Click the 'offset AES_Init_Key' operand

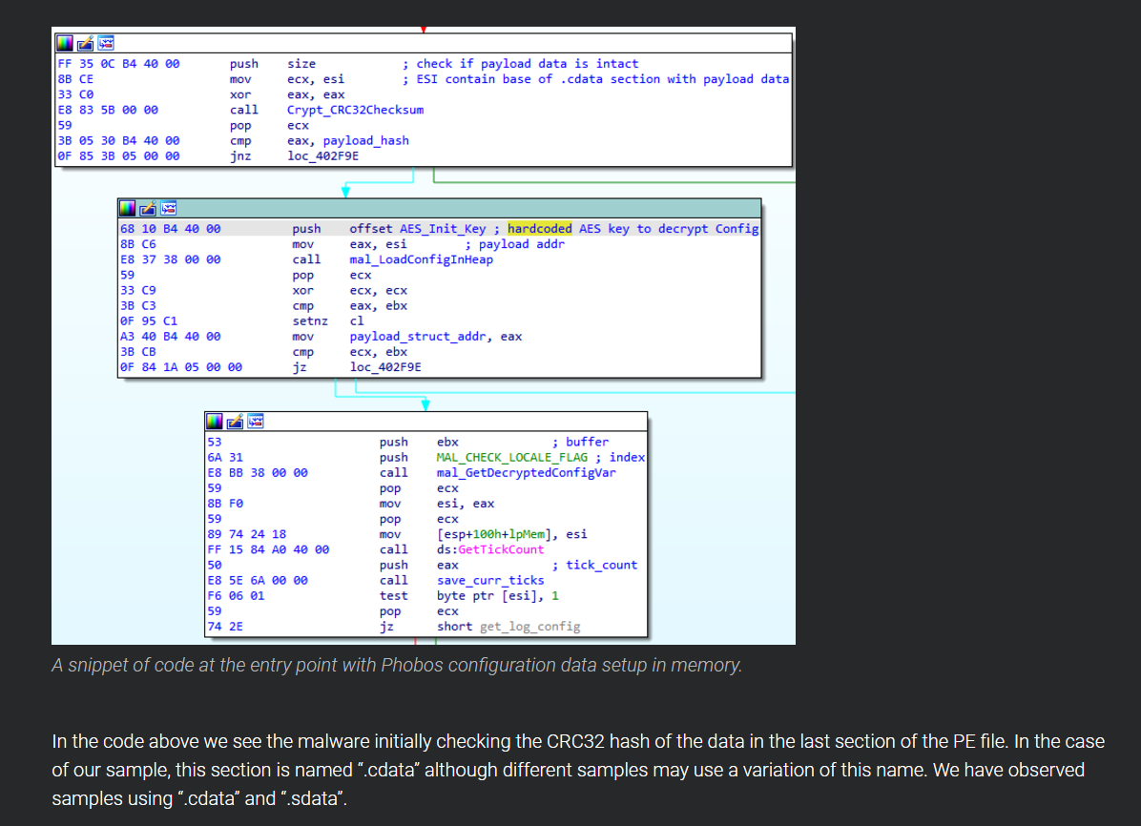click(x=418, y=229)
